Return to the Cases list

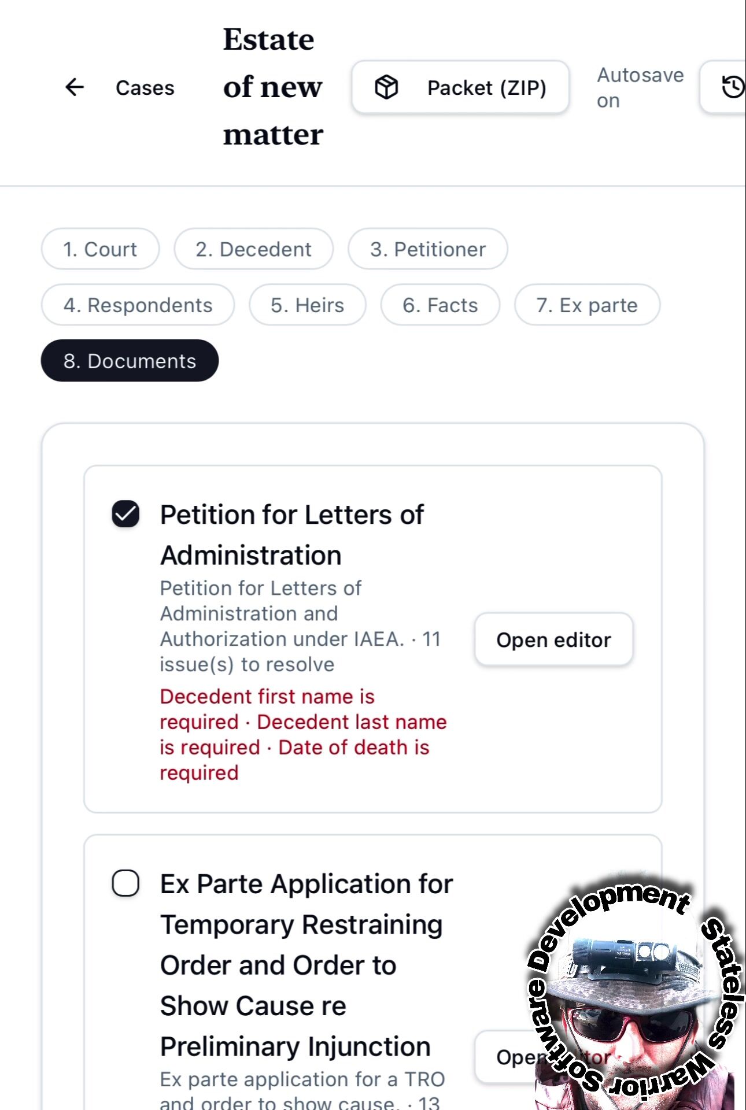(145, 87)
